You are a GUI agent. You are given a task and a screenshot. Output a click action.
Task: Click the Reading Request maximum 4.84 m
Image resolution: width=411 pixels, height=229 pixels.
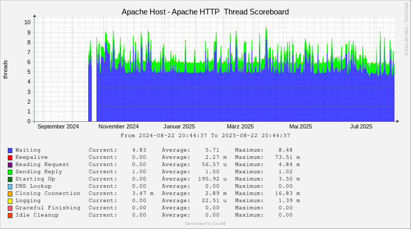[x=289, y=165]
